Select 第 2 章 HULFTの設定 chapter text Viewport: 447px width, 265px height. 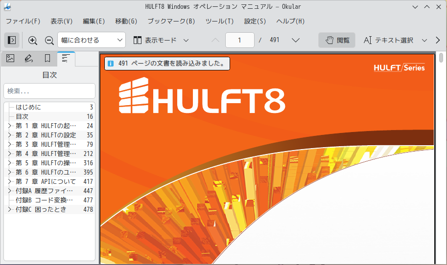(x=46, y=135)
